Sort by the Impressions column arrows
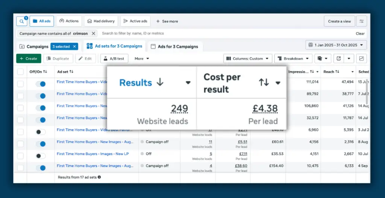The image size is (385, 198). pos(312,72)
